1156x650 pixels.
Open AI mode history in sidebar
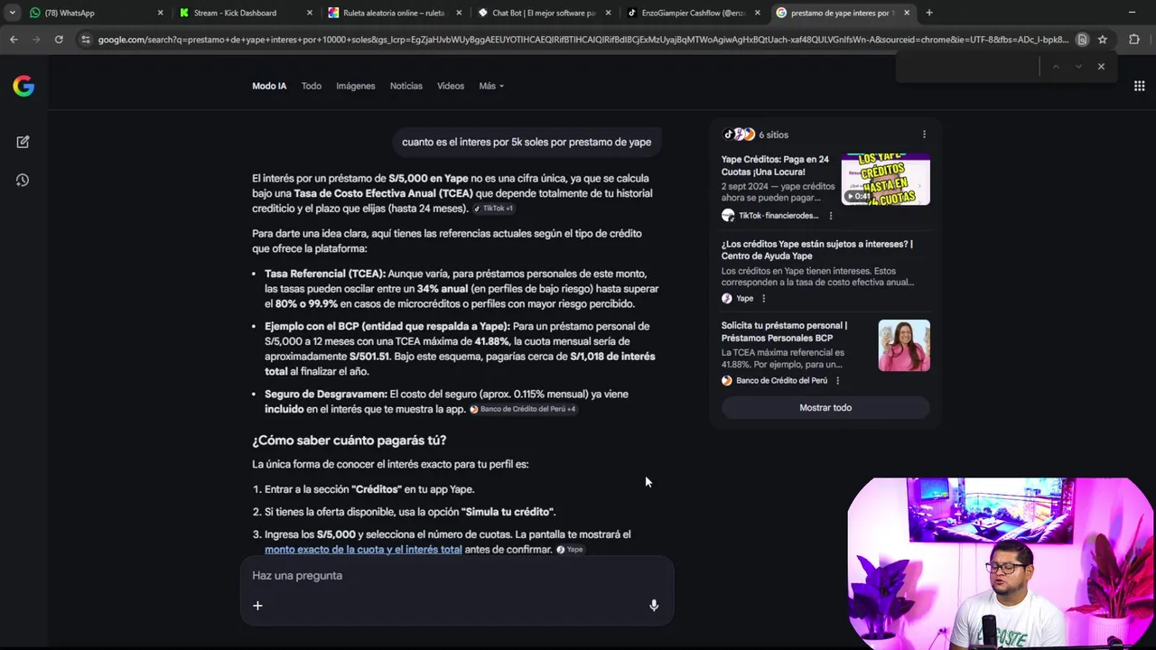click(23, 181)
